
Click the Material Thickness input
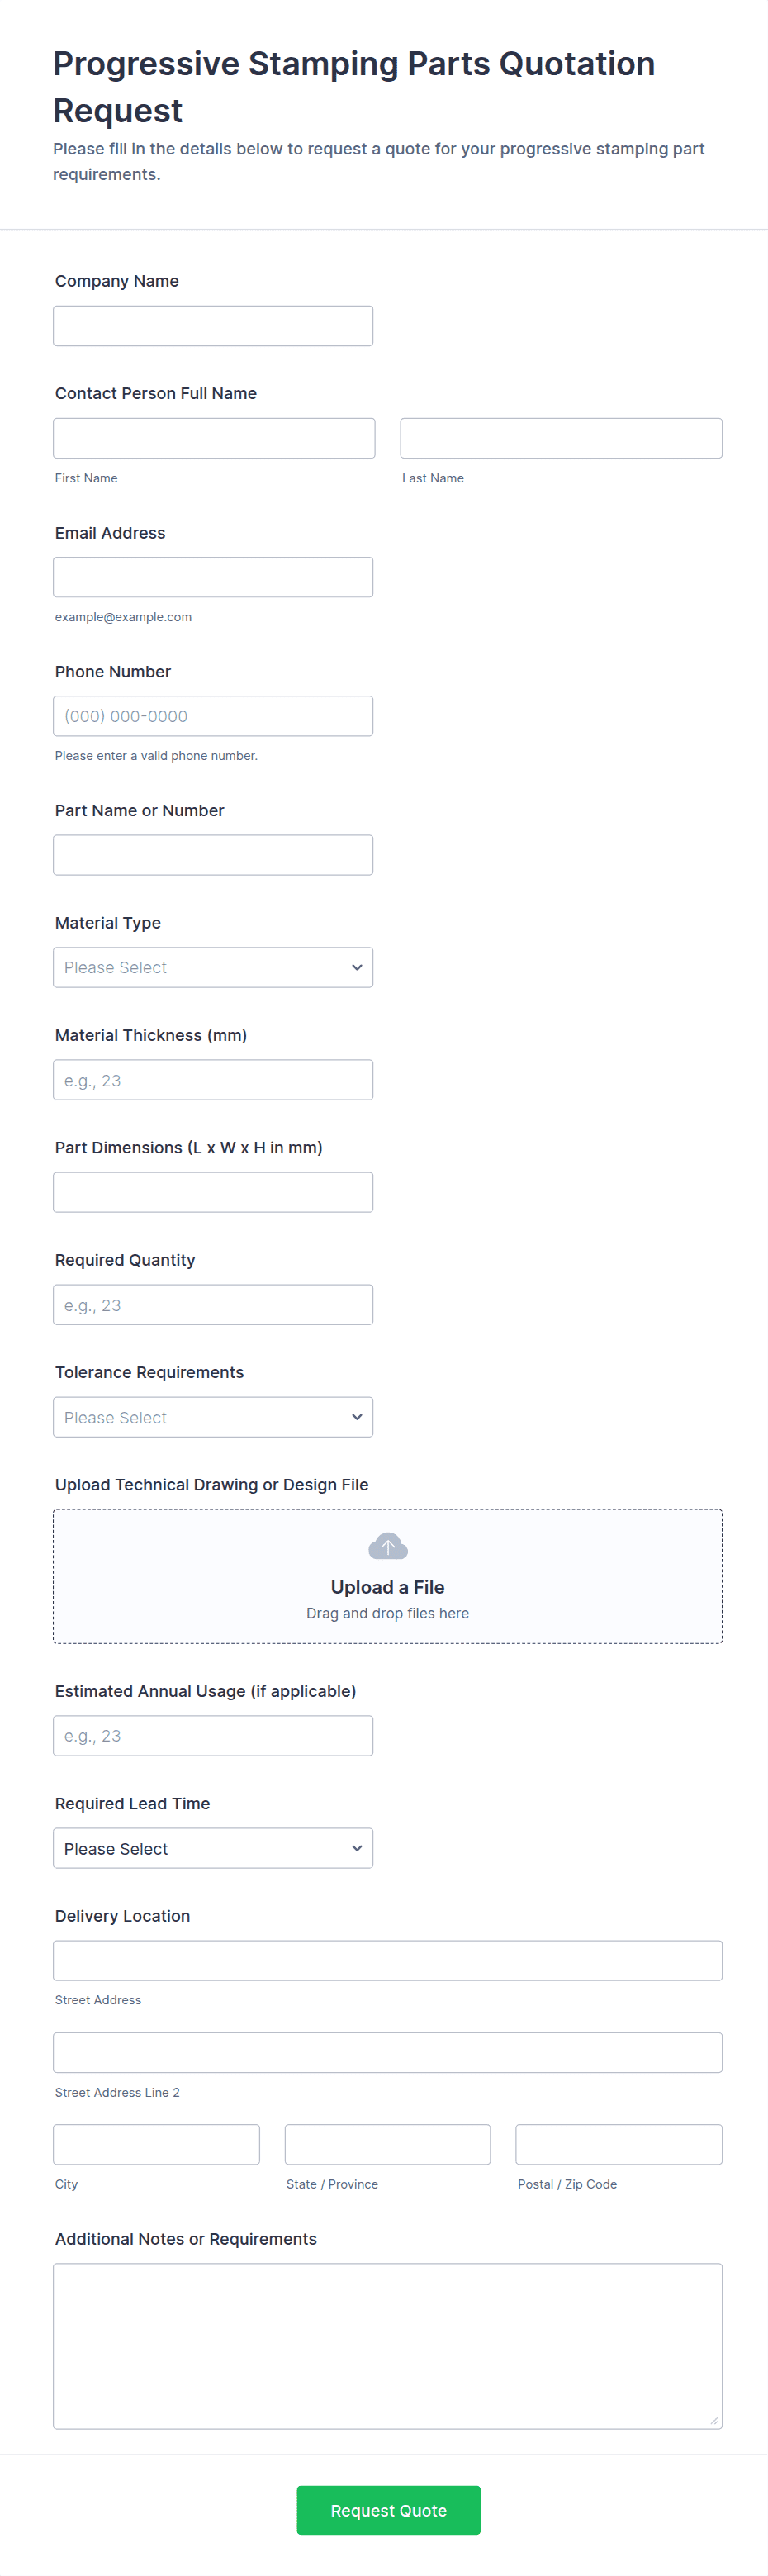pos(212,1080)
